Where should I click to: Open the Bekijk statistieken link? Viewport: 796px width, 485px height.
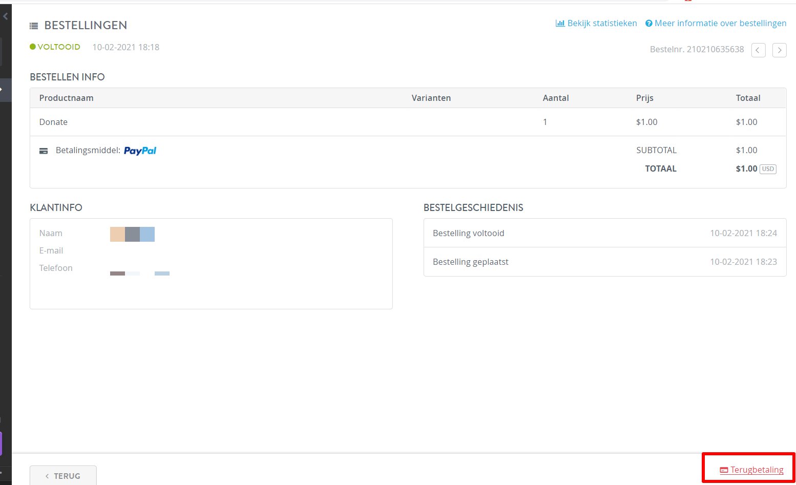596,23
